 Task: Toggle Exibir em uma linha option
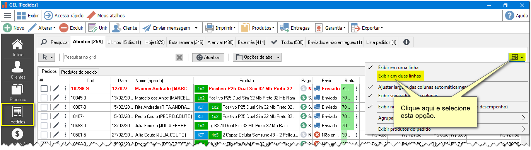coord(398,67)
